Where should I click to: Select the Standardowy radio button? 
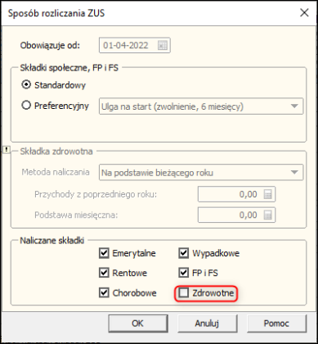[26, 85]
